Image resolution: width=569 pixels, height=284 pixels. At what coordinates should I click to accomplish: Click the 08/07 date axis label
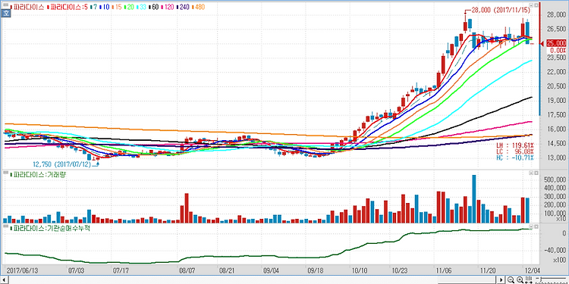coord(187,270)
